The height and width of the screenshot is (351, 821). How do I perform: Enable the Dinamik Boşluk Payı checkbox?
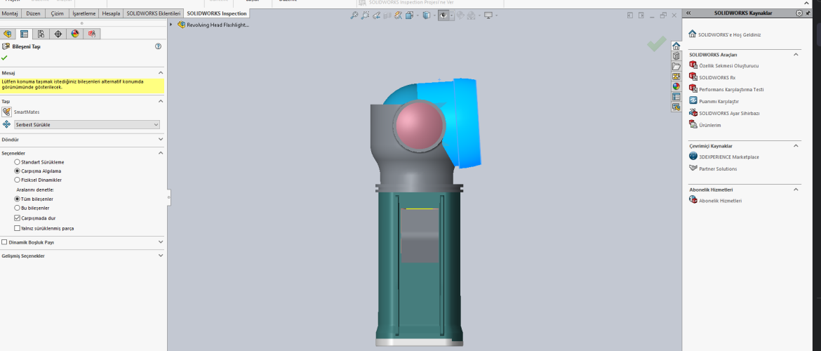pos(5,242)
